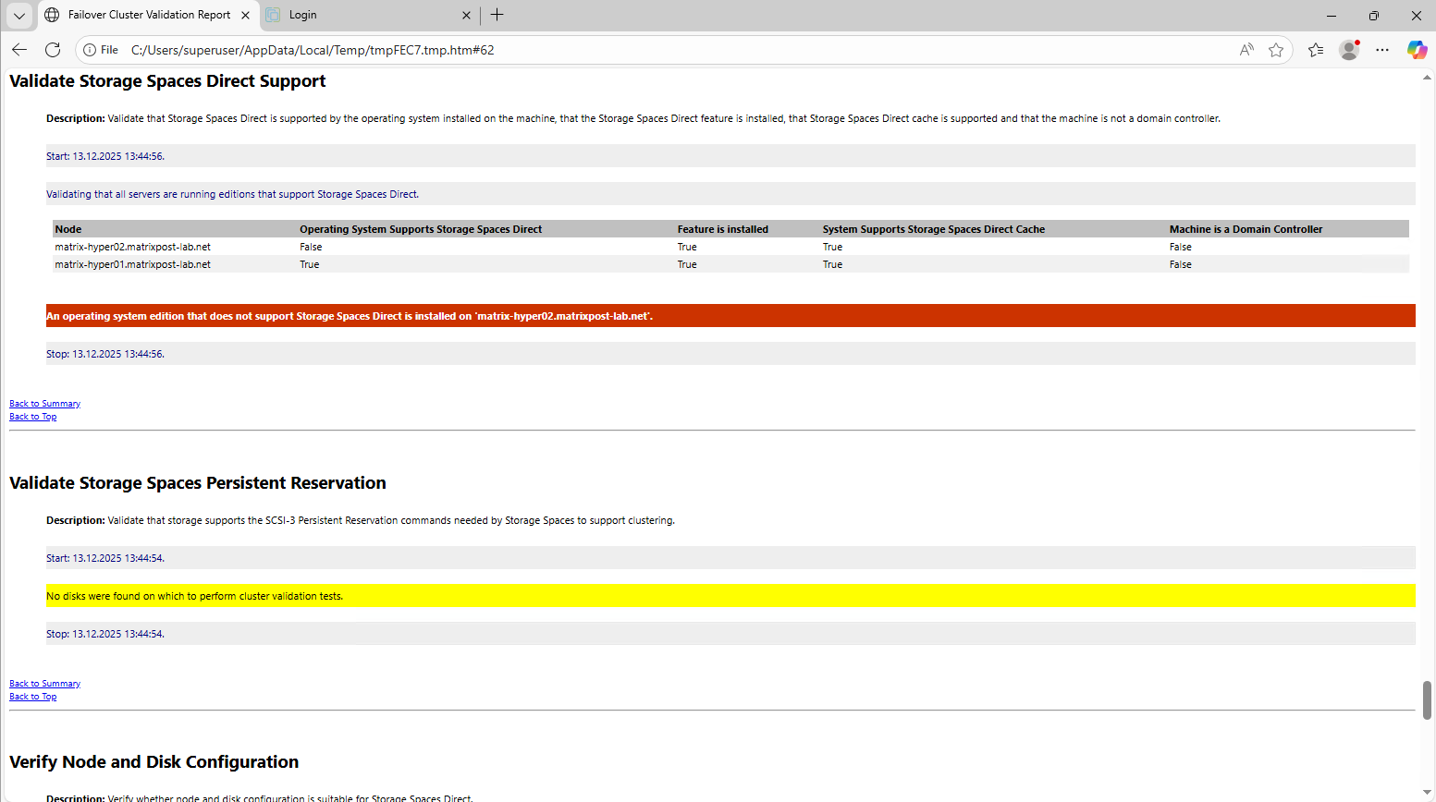
Task: Click Back to Summary under Storage Spaces Direct Support
Action: pyautogui.click(x=44, y=404)
